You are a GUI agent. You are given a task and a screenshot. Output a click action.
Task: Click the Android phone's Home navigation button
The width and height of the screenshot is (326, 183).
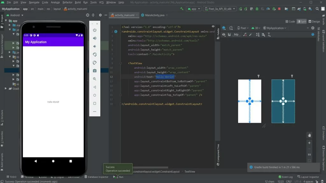(x=53, y=161)
